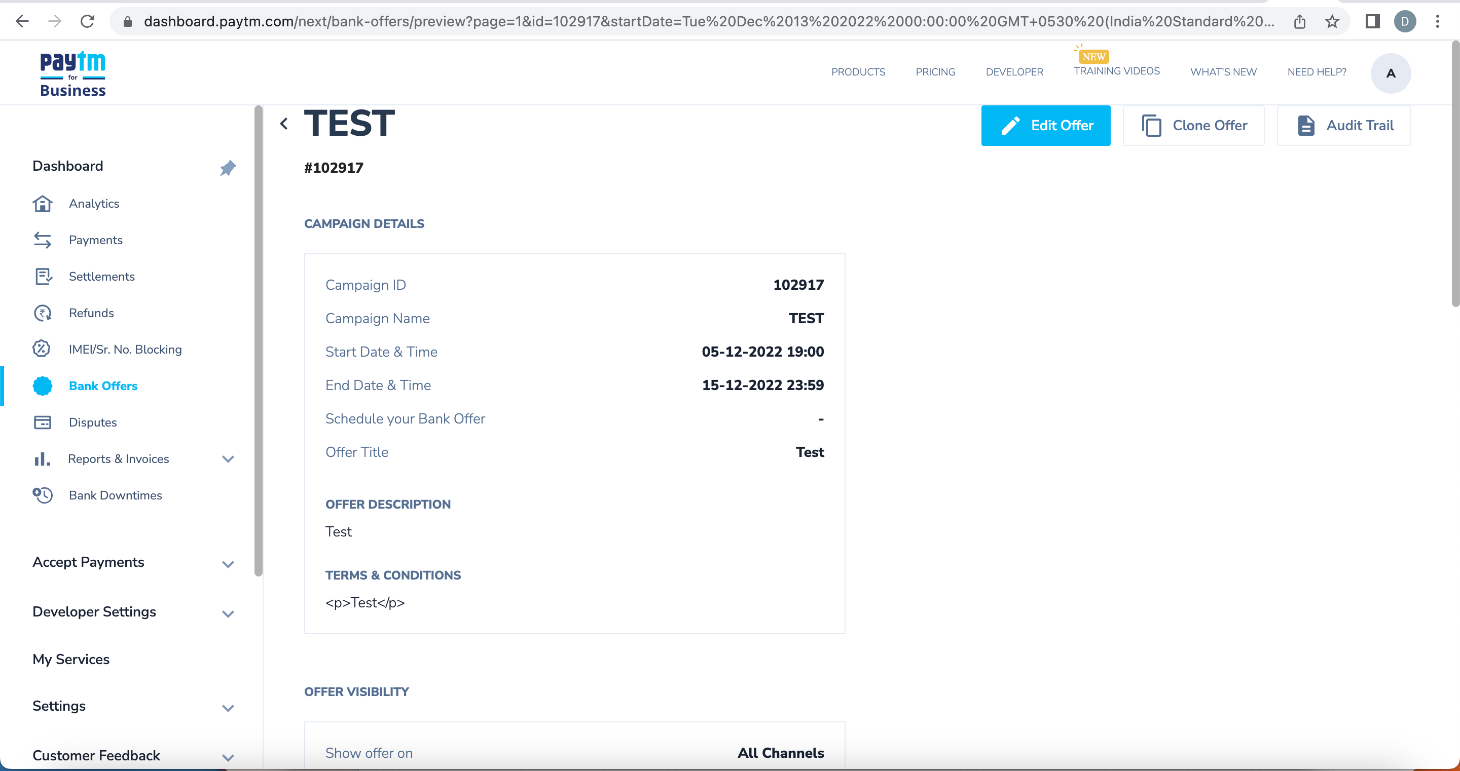
Task: Open Refunds in the sidebar
Action: tap(91, 313)
